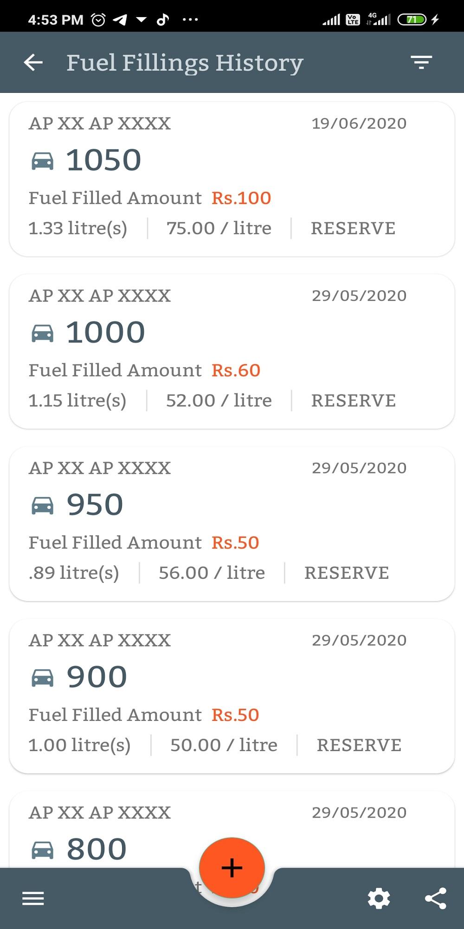Screen dimensions: 464x929
Task: Tap car icon beside 1050 reading
Action: [42, 161]
